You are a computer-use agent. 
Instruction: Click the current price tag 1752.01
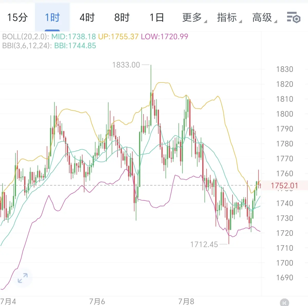coord(284,186)
